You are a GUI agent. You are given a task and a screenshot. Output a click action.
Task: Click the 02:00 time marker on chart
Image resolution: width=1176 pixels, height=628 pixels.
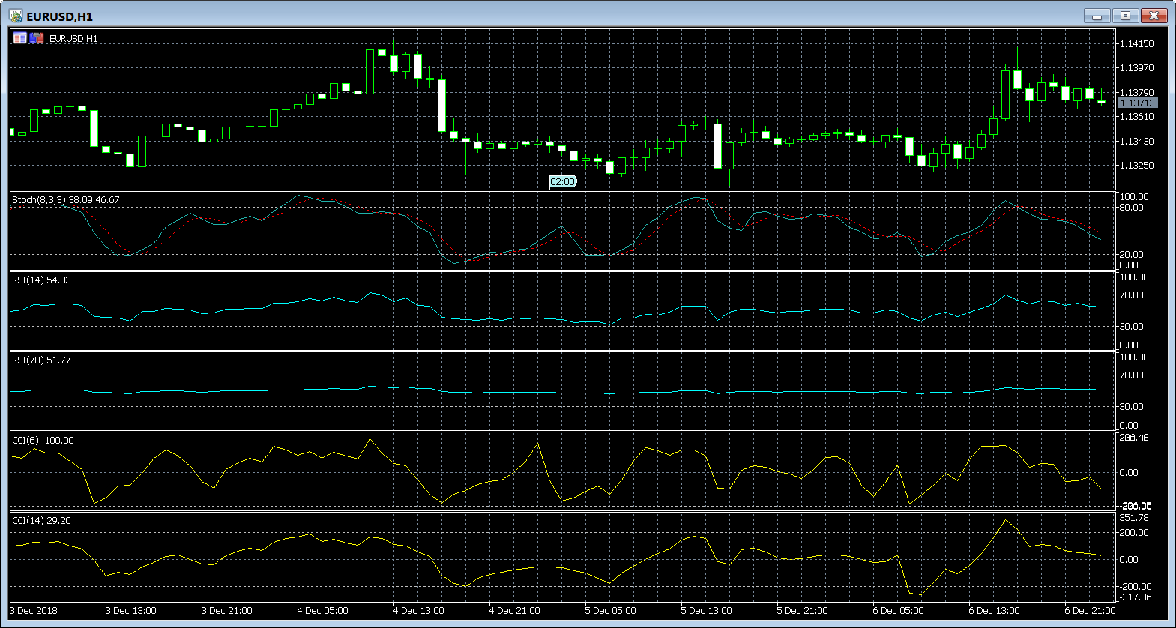pyautogui.click(x=563, y=182)
